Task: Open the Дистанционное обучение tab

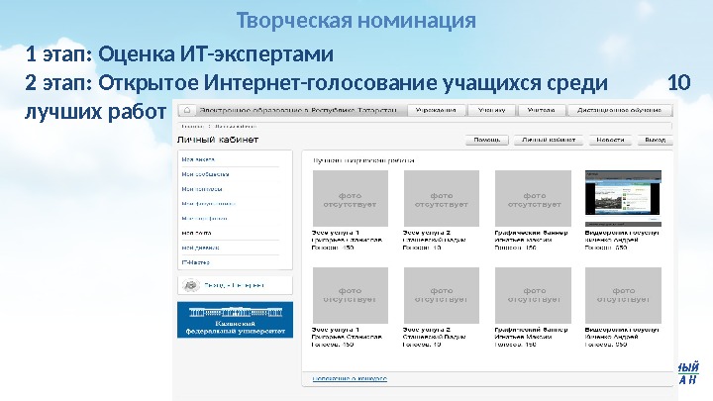Action: [x=619, y=111]
